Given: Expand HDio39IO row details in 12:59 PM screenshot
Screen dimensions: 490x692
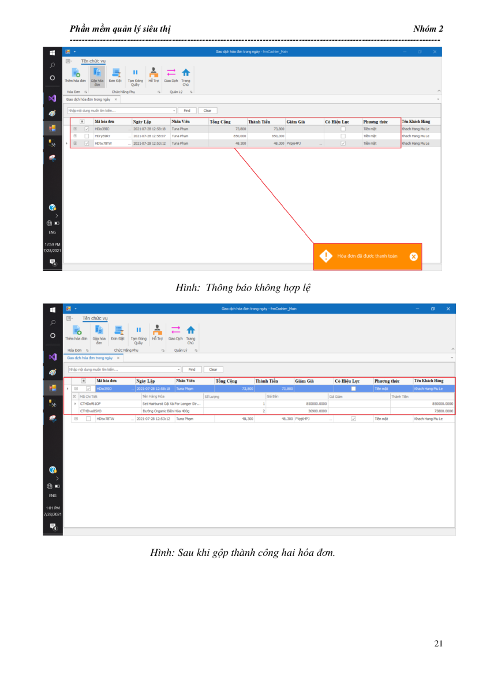Looking at the screenshot, I should coord(74,129).
